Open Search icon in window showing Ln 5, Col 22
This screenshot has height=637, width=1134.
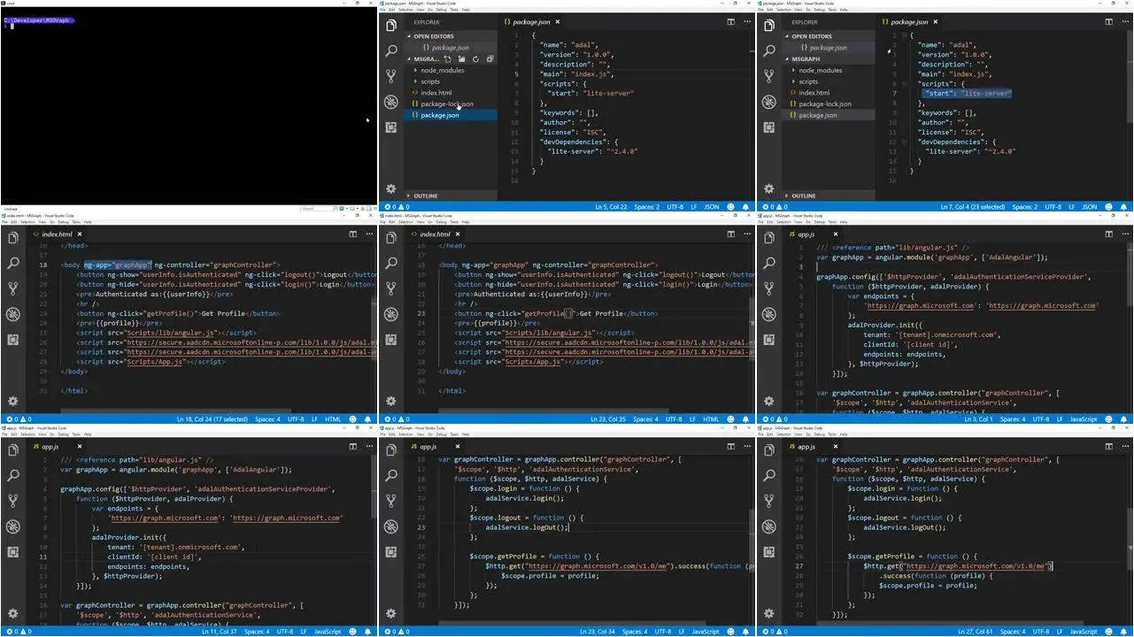coord(391,51)
